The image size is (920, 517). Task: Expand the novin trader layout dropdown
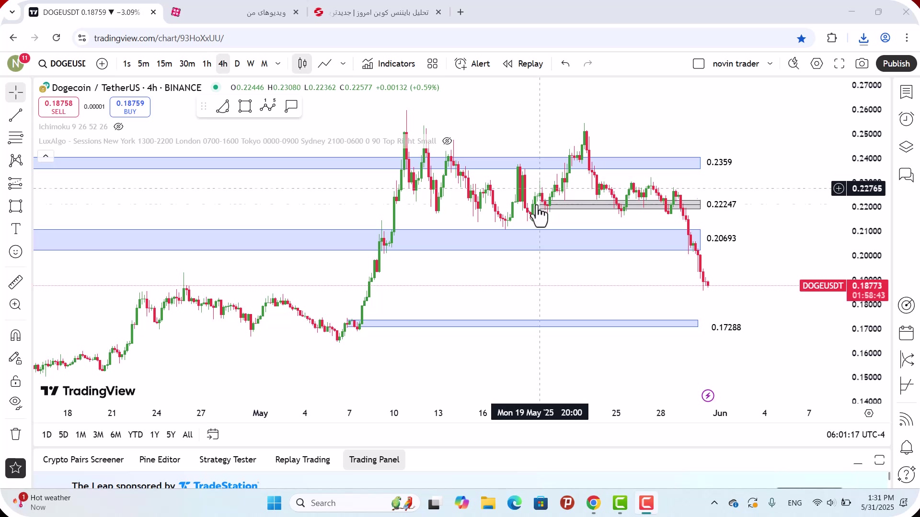770,64
